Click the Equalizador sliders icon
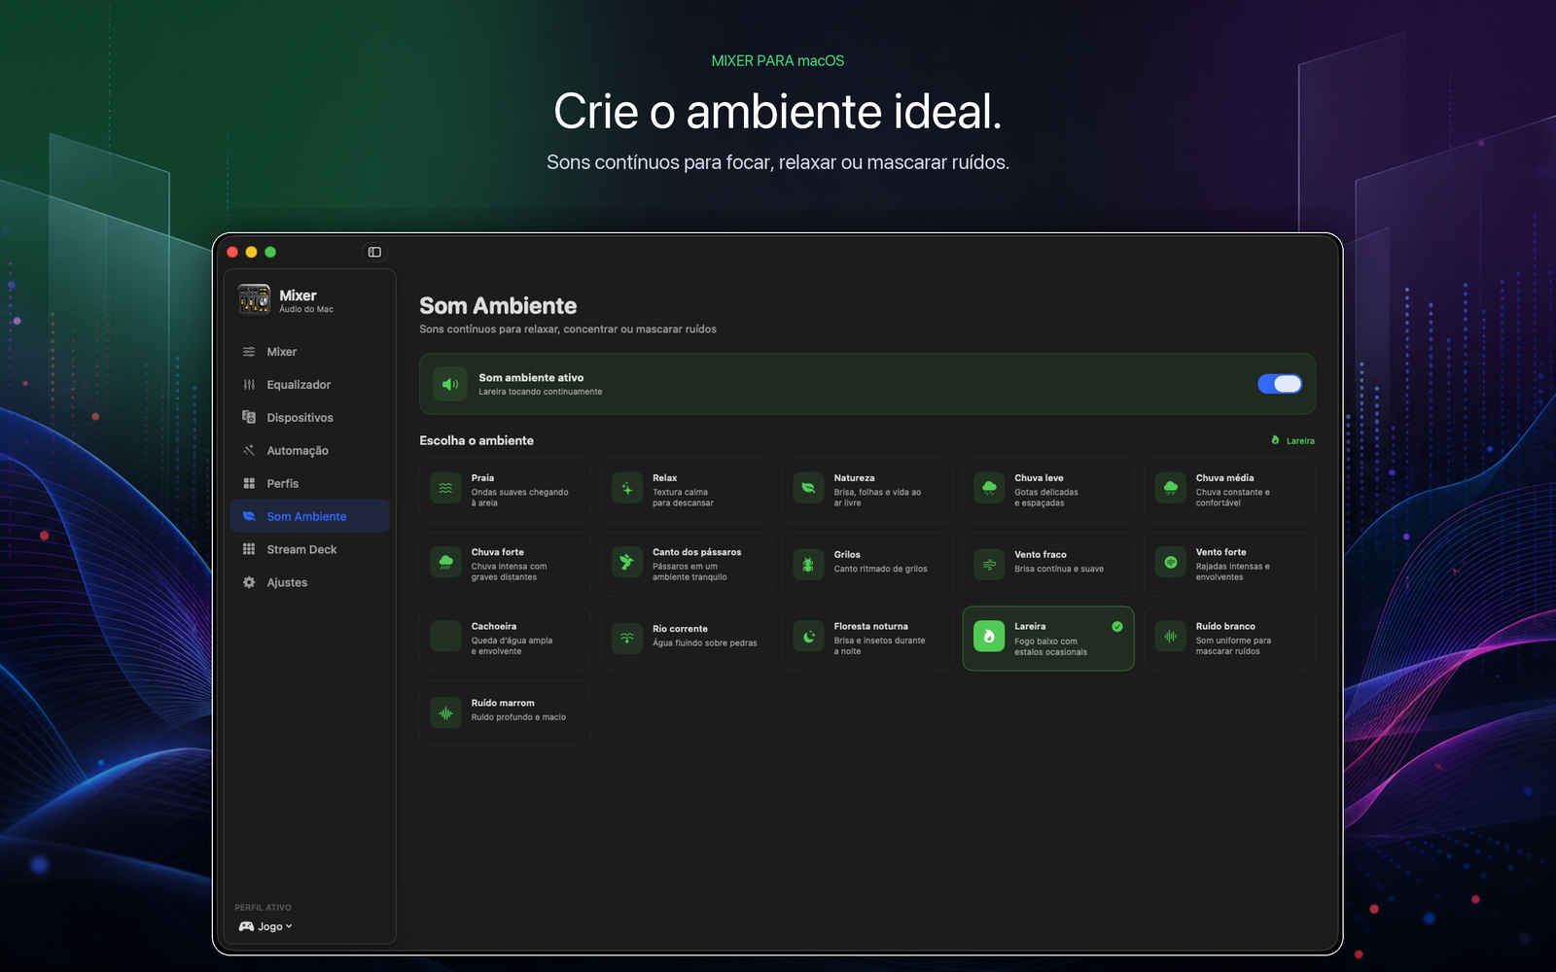 tap(249, 385)
